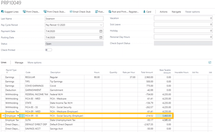Click the -2,927.35 direct deposit amount

[147, 124]
